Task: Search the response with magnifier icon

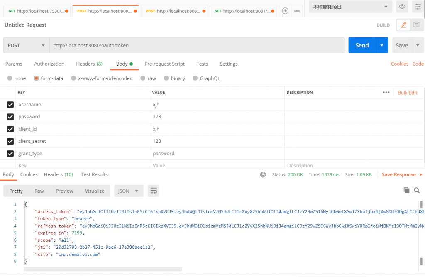Action: 417,190
